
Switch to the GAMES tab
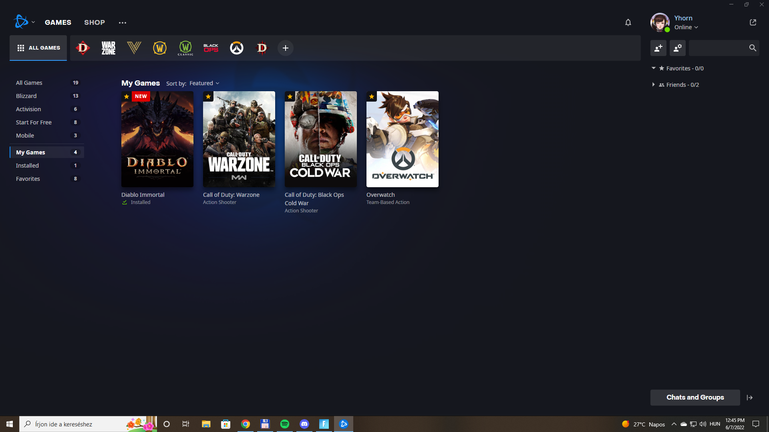(x=58, y=22)
